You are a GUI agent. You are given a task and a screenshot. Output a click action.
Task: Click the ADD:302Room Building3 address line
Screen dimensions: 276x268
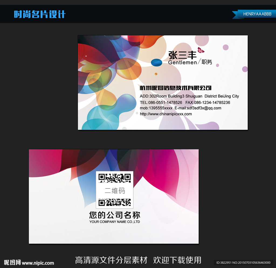coord(189,96)
